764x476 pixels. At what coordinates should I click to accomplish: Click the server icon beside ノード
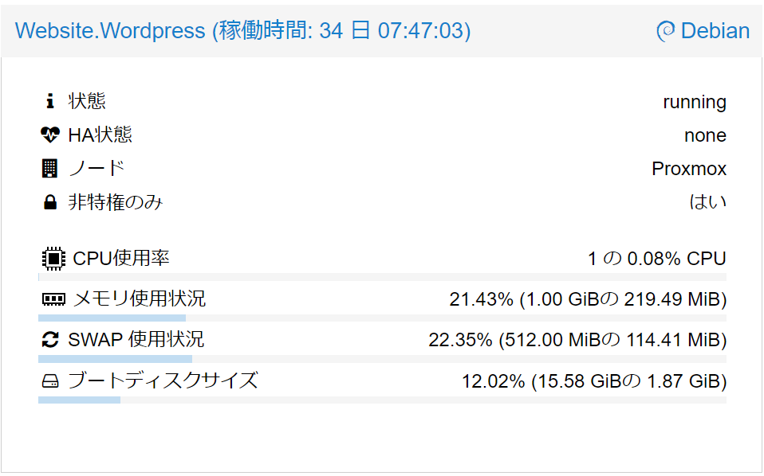tap(49, 168)
